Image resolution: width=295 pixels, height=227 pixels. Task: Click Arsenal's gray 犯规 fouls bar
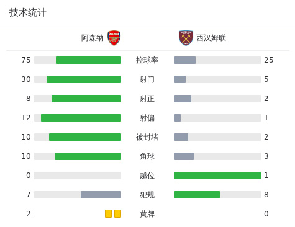pyautogui.click(x=101, y=195)
